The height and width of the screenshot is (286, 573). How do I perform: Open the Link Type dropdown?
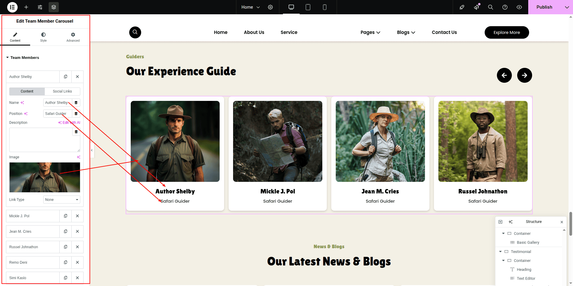coord(62,200)
